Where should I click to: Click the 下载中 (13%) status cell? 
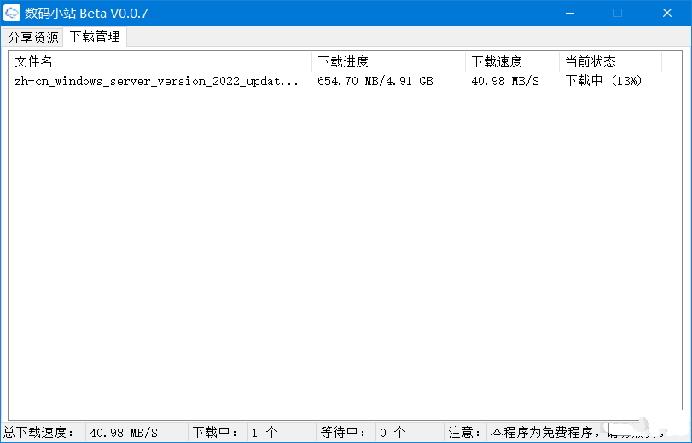click(x=603, y=81)
